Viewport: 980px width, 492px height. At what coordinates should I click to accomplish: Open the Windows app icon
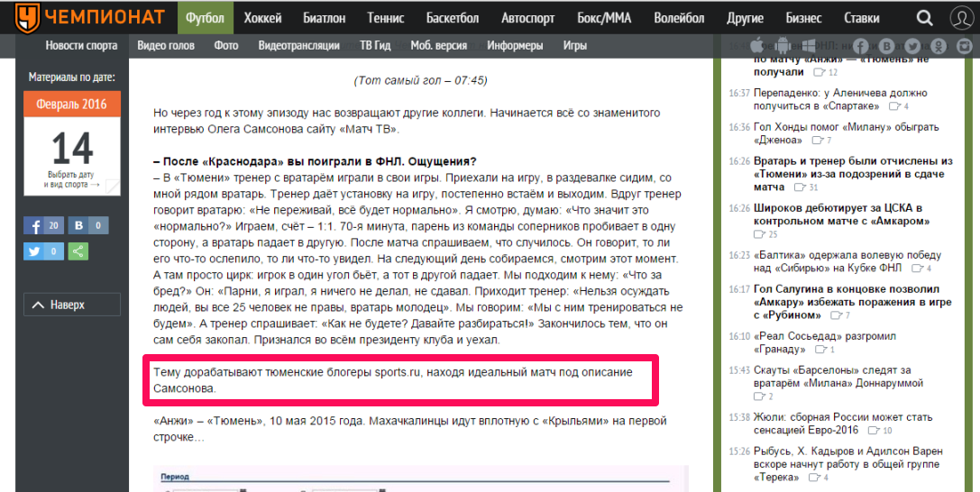coord(809,45)
